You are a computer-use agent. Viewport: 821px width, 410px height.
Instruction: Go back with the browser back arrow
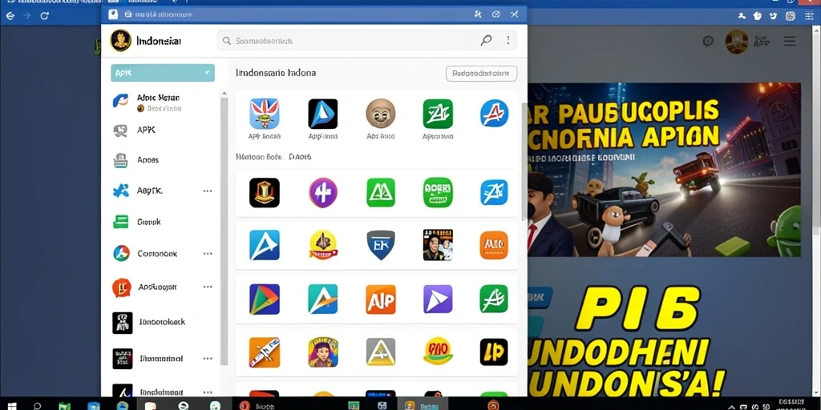pyautogui.click(x=10, y=16)
